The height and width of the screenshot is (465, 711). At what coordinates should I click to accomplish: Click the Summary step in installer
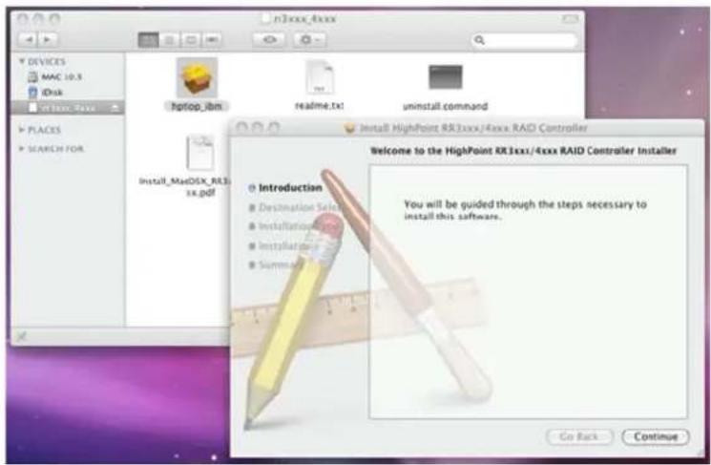click(x=277, y=264)
